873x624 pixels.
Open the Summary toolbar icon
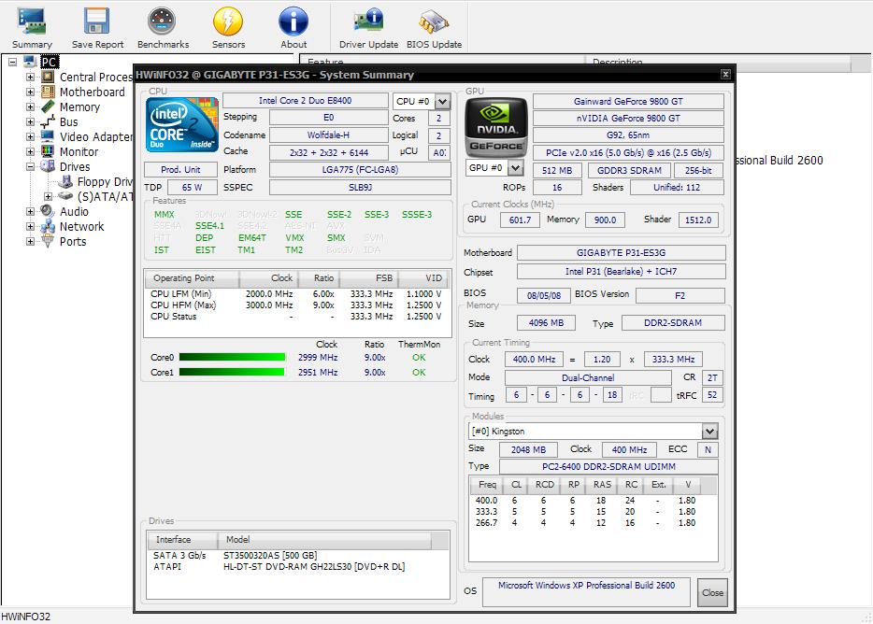coord(32,22)
